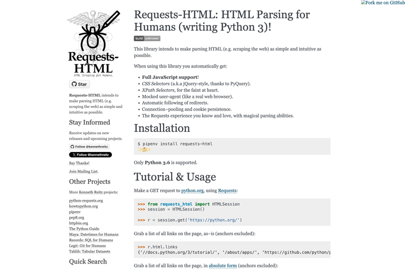405x269 pixels.
Task: Click the Installation heading
Action: [x=162, y=128]
